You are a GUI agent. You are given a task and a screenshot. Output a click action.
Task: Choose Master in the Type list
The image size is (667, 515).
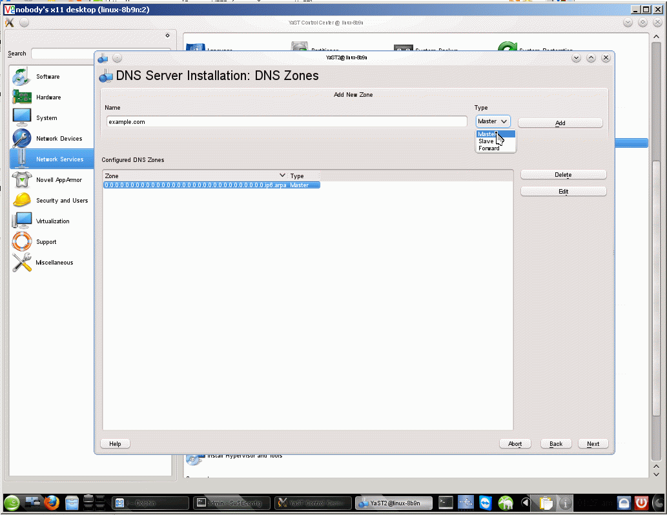tap(496, 134)
